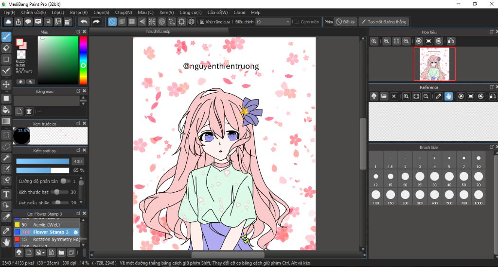Viewport: 498px width, 267px height.
Task: Enable vanishing point snap guide
Action: tap(142, 21)
